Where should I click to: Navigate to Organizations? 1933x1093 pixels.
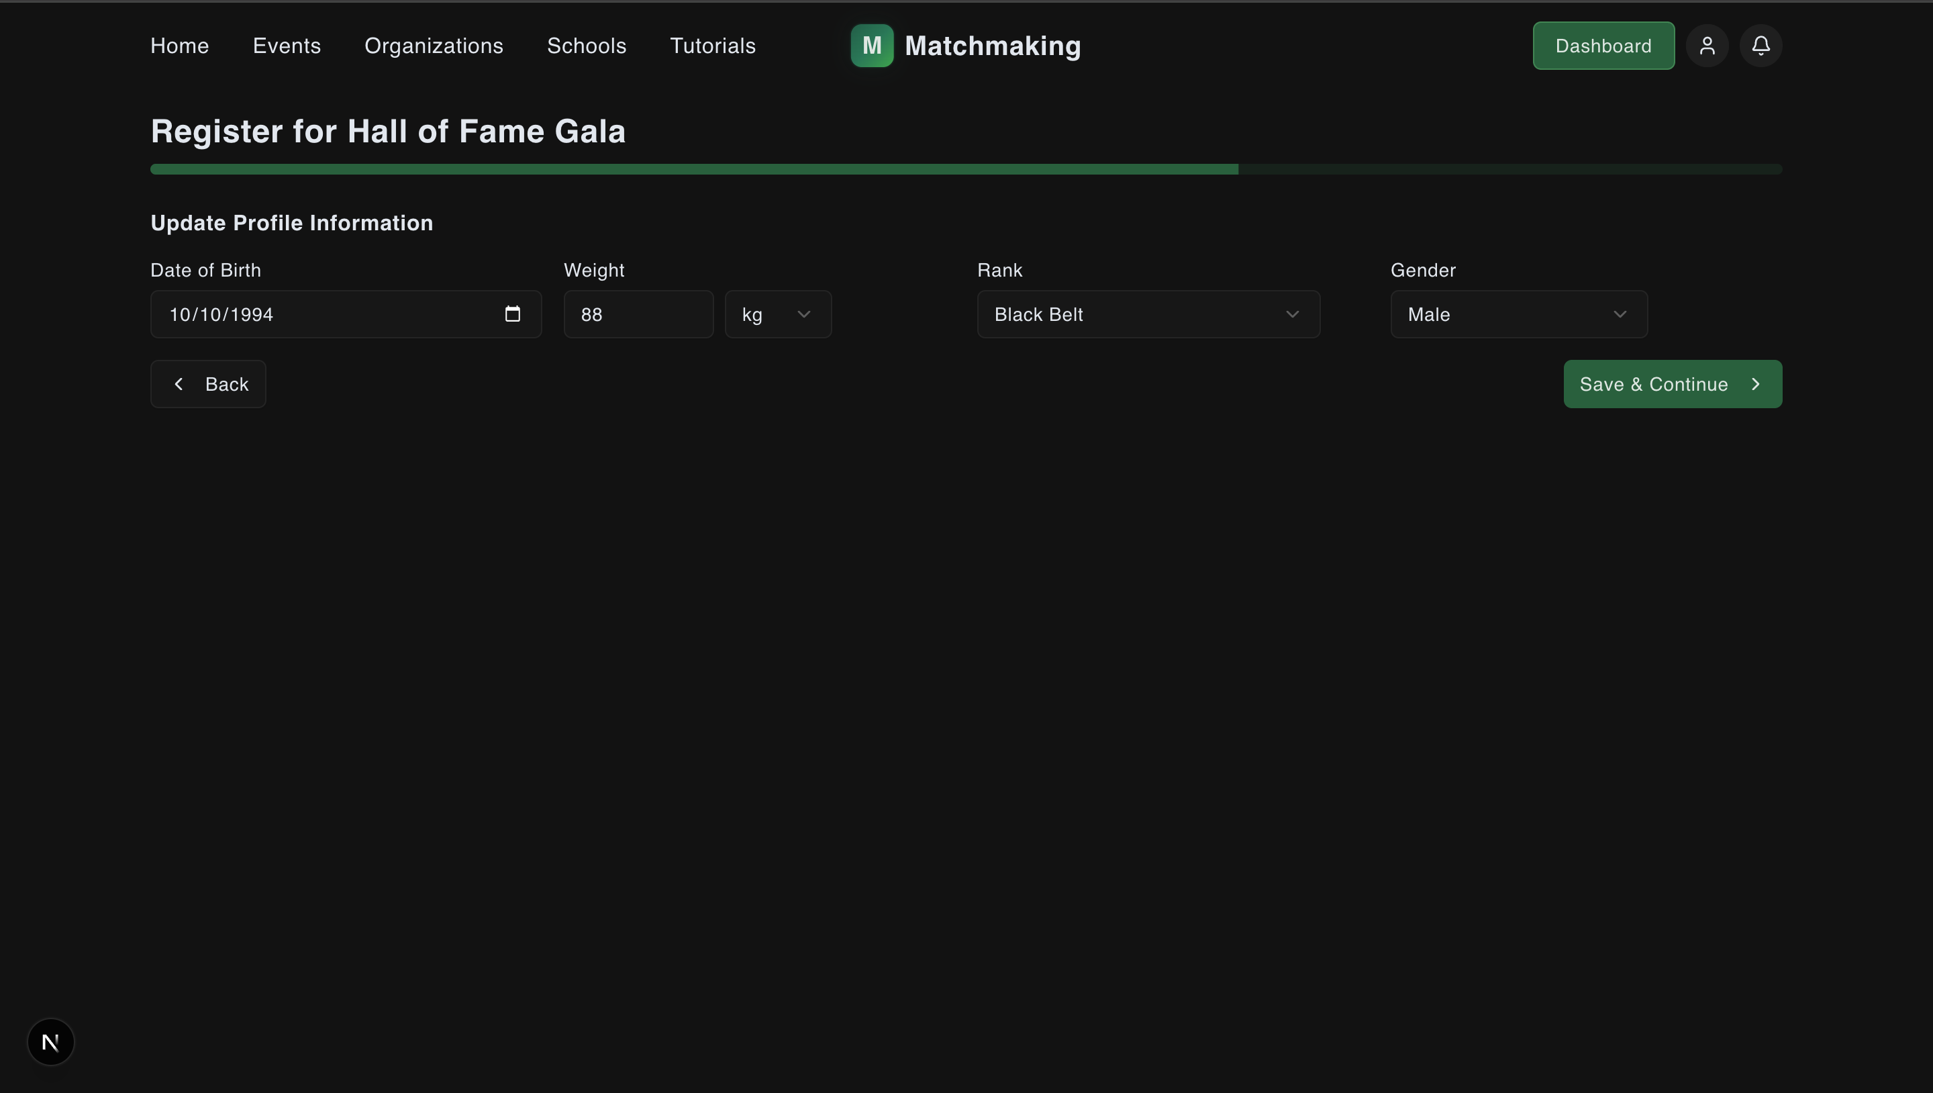pyautogui.click(x=434, y=46)
